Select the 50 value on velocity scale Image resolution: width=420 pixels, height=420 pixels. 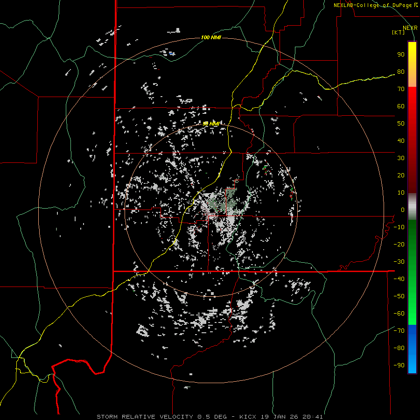401,124
